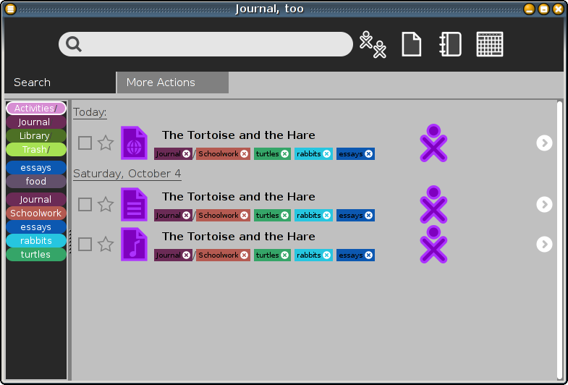Select the Library tag in the sidebar
This screenshot has width=568, height=385.
[35, 136]
